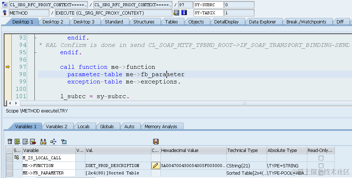Click the line number 97 field at top
The image size is (352, 178).
pyautogui.click(x=185, y=5)
